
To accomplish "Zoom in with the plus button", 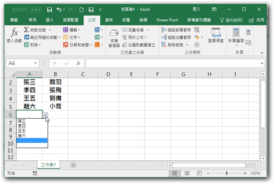I will tap(245, 173).
